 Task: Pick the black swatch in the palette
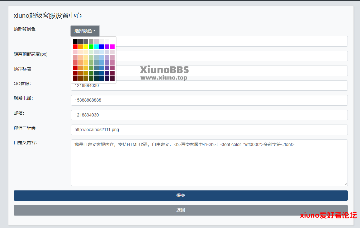coord(75,41)
